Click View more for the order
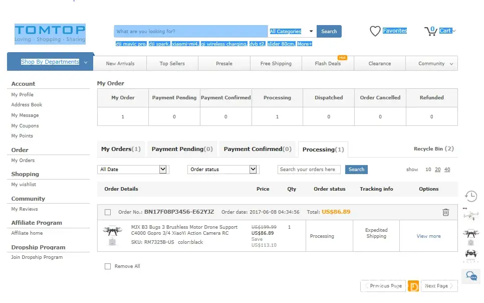The height and width of the screenshot is (303, 484). [428, 236]
